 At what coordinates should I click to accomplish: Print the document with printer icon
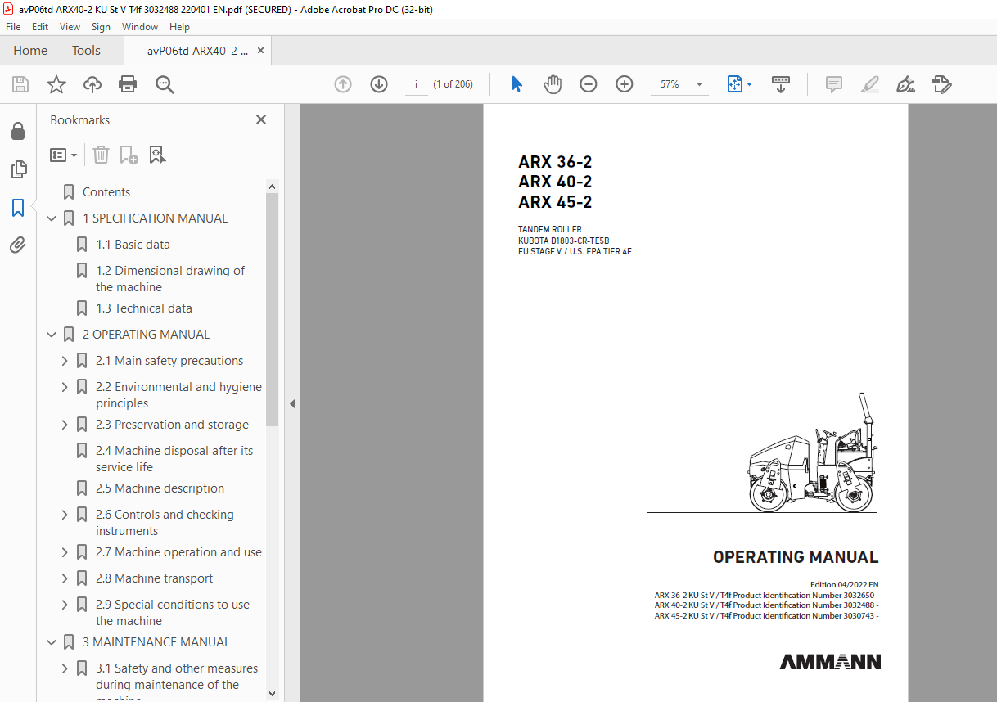click(x=128, y=84)
